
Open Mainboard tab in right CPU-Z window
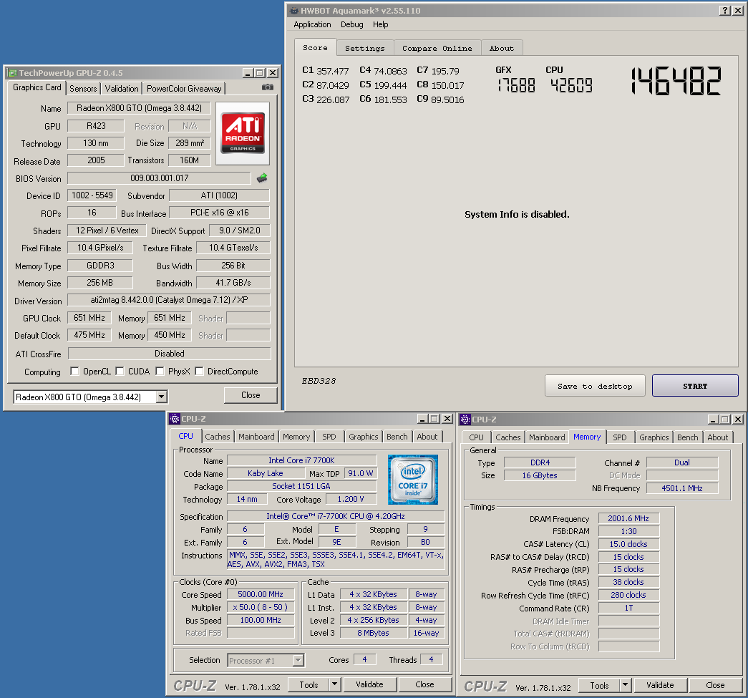pos(547,437)
